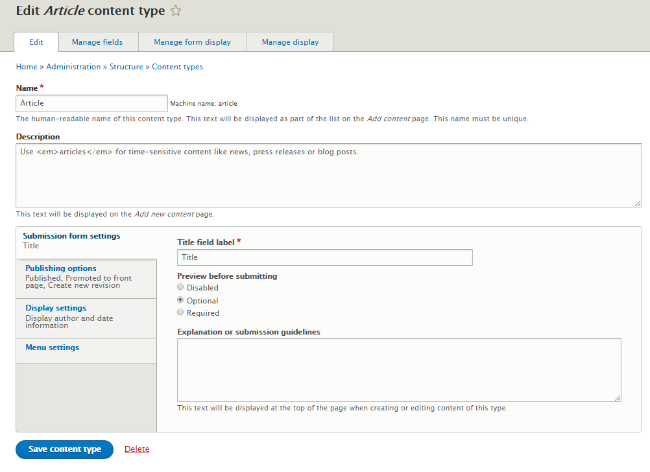Focus the Title field label input
This screenshot has width=650, height=472.
point(325,257)
